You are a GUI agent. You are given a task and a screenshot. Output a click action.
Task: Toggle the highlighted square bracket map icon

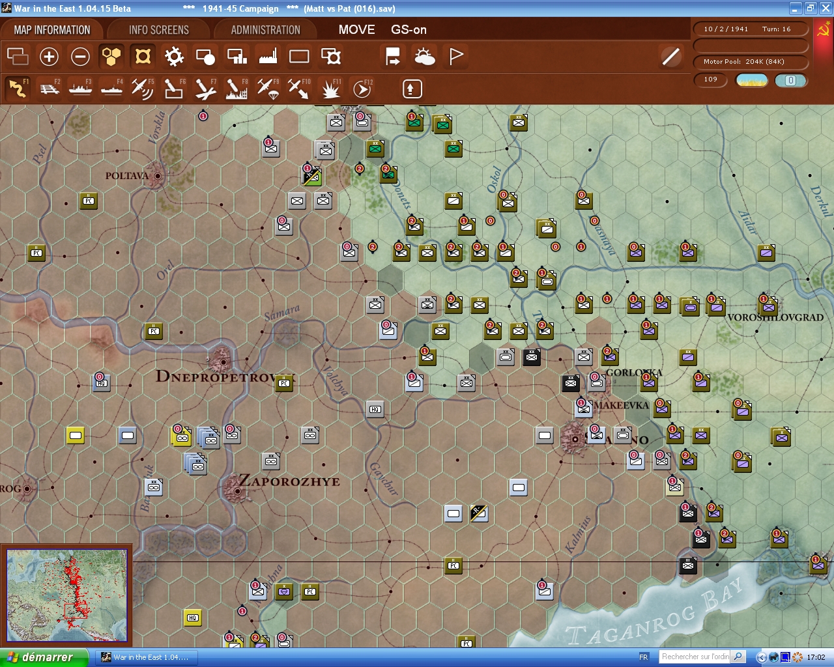pos(143,57)
